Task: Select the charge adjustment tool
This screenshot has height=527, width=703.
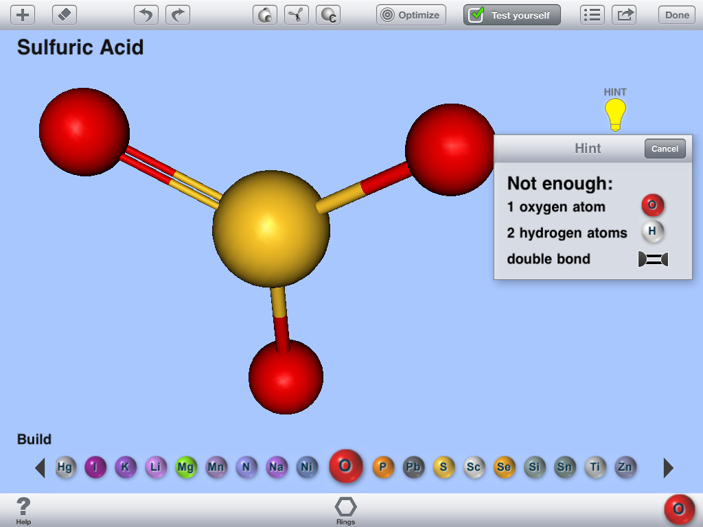Action: [327, 14]
